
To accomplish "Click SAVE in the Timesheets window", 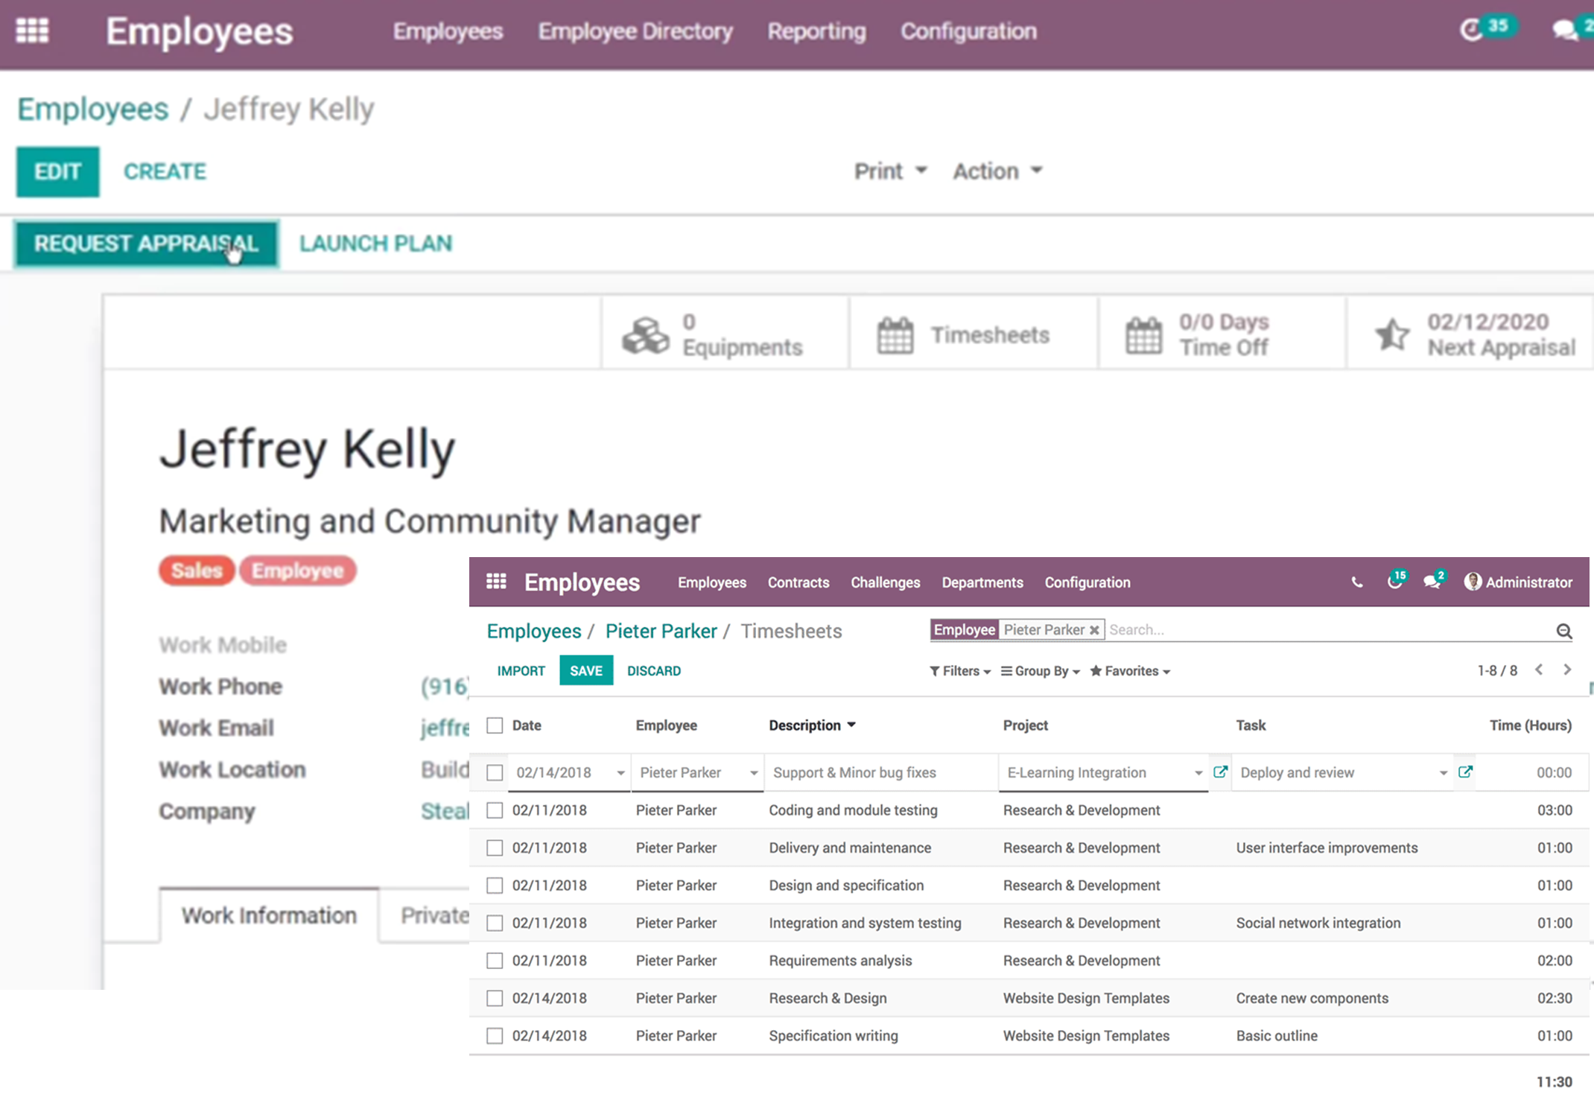I will pos(586,670).
